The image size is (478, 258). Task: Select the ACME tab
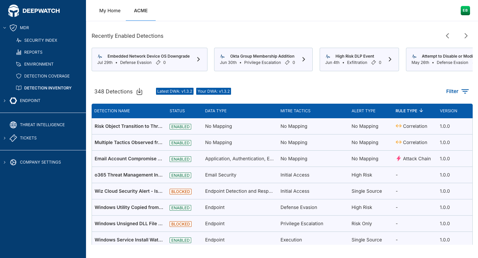(x=141, y=11)
